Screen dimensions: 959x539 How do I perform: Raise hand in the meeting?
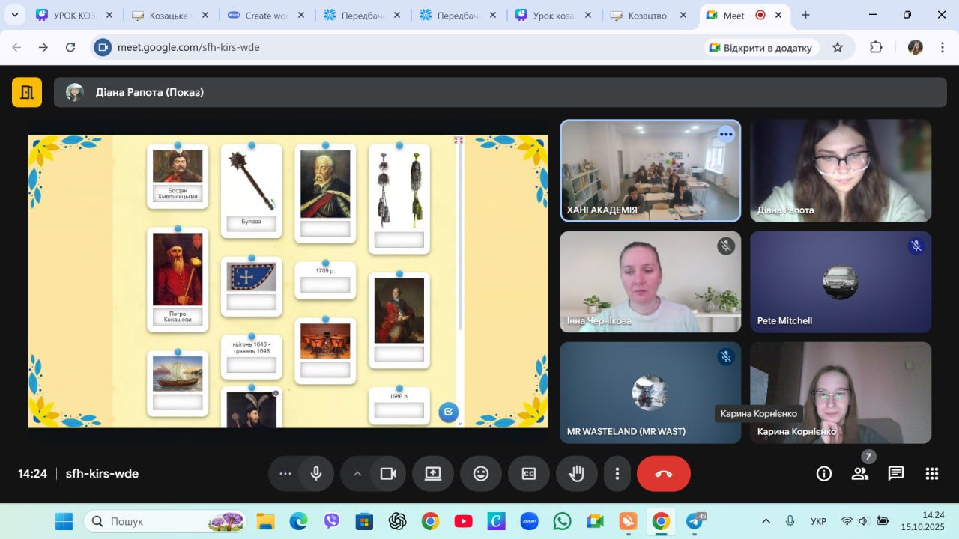point(576,474)
